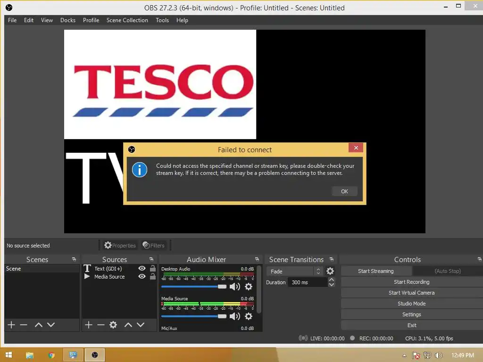The height and width of the screenshot is (362, 483).
Task: Mute Desktop Audio
Action: pos(235,287)
